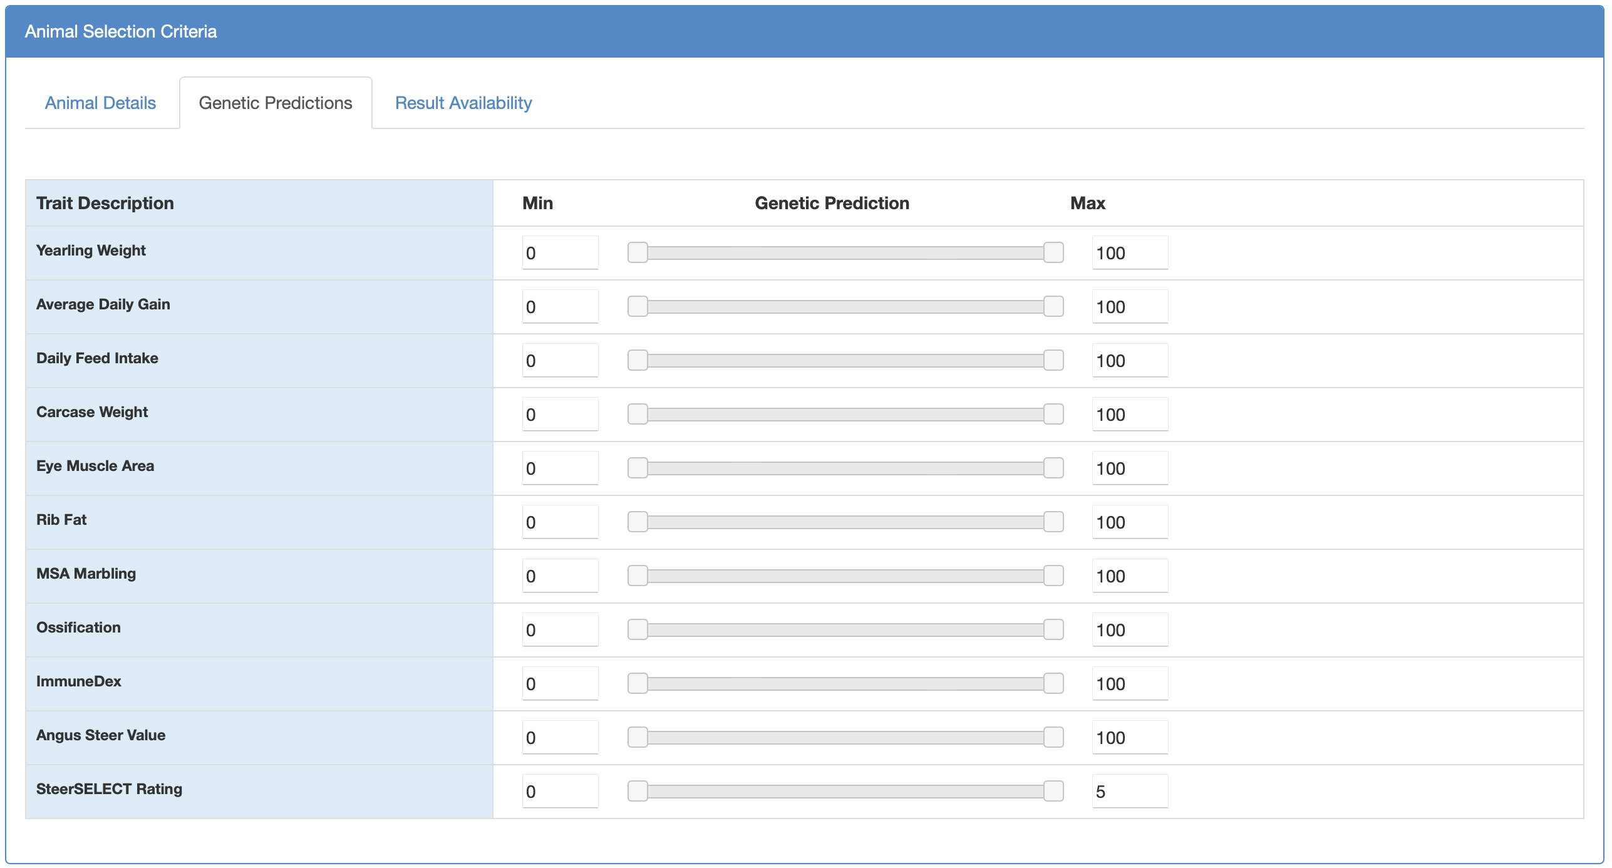
Task: Click the Daily Feed Intake Min field
Action: point(560,361)
